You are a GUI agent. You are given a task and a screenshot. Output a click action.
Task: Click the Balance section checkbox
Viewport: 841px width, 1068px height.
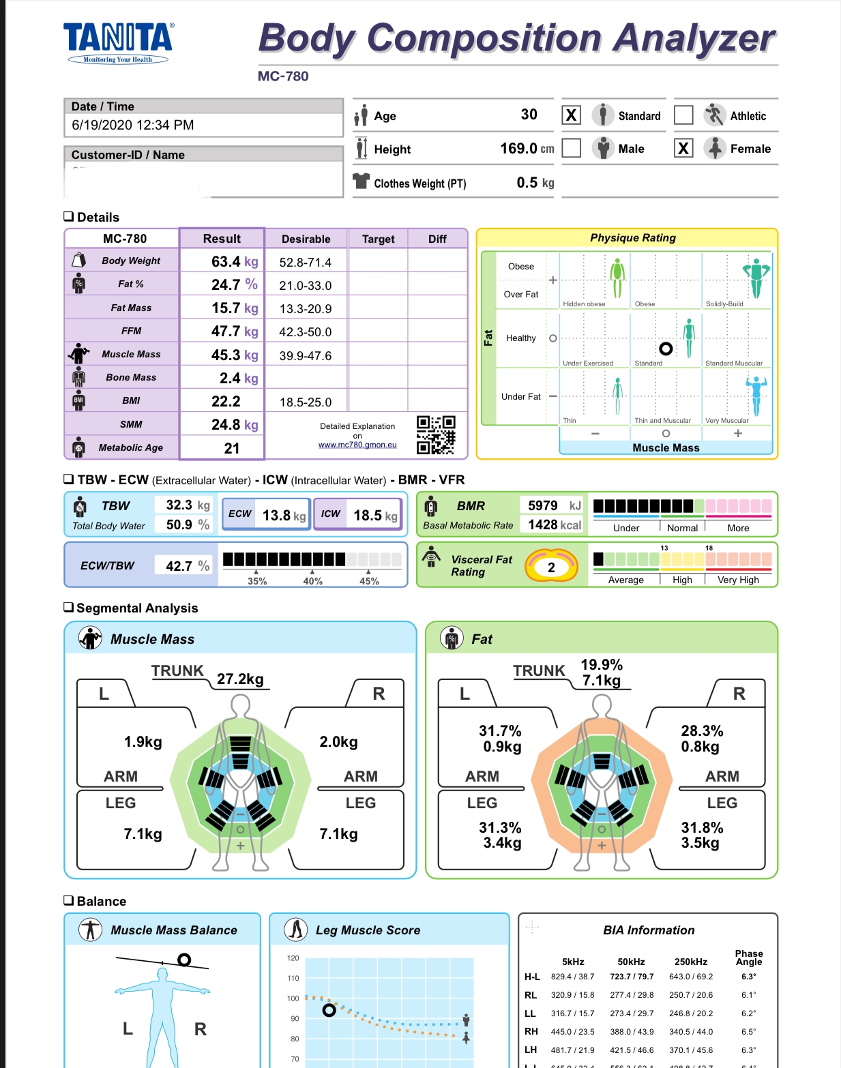(x=68, y=900)
